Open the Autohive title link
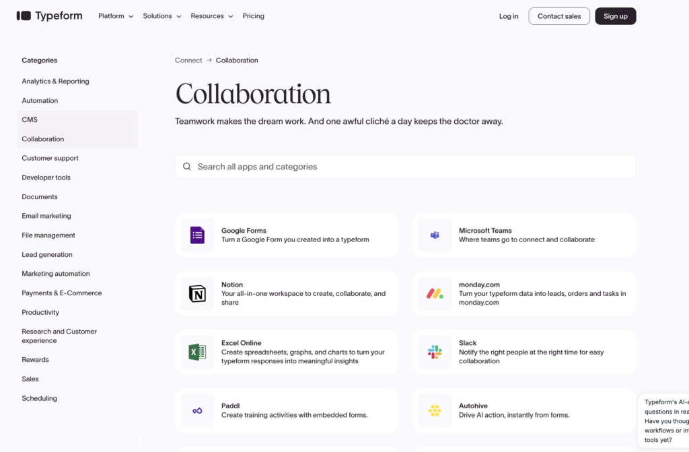Image resolution: width=689 pixels, height=452 pixels. click(473, 406)
